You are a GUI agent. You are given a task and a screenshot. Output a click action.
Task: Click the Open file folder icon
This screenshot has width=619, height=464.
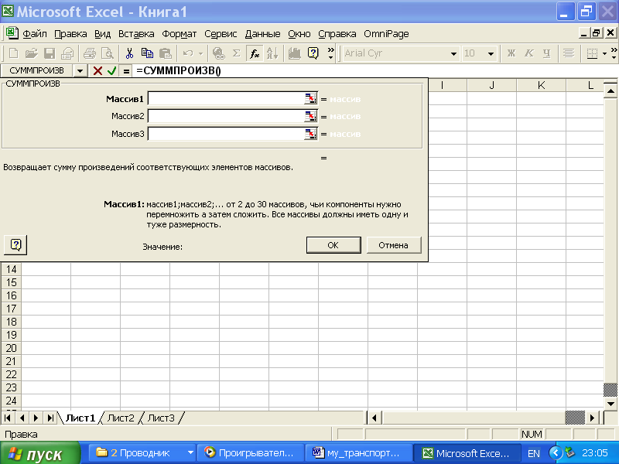pos(31,53)
